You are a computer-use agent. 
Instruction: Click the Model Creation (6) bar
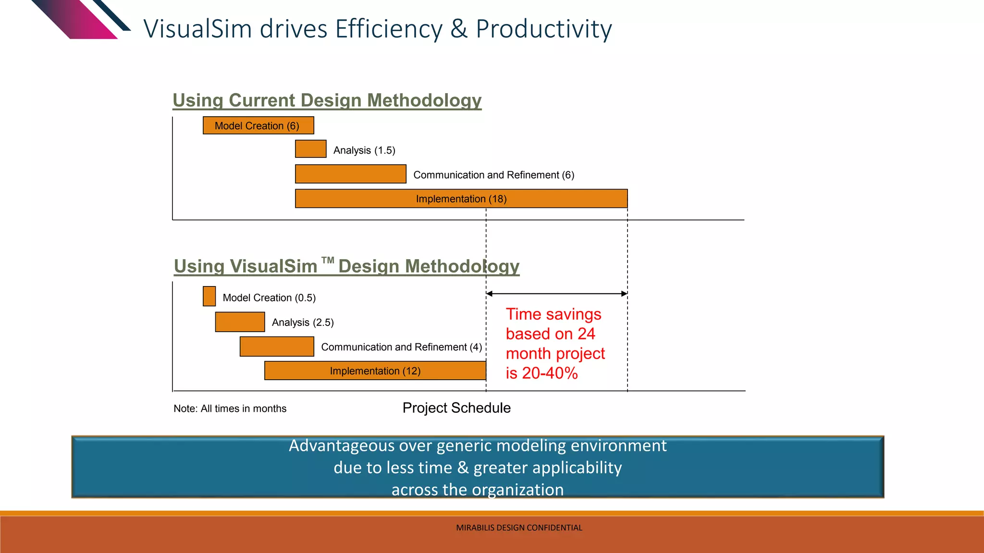[258, 126]
